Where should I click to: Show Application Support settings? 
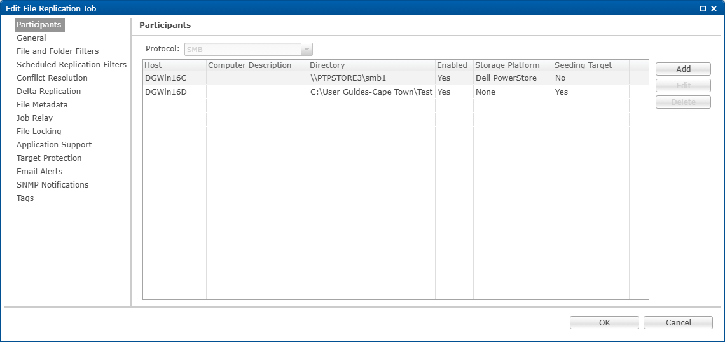coord(54,145)
